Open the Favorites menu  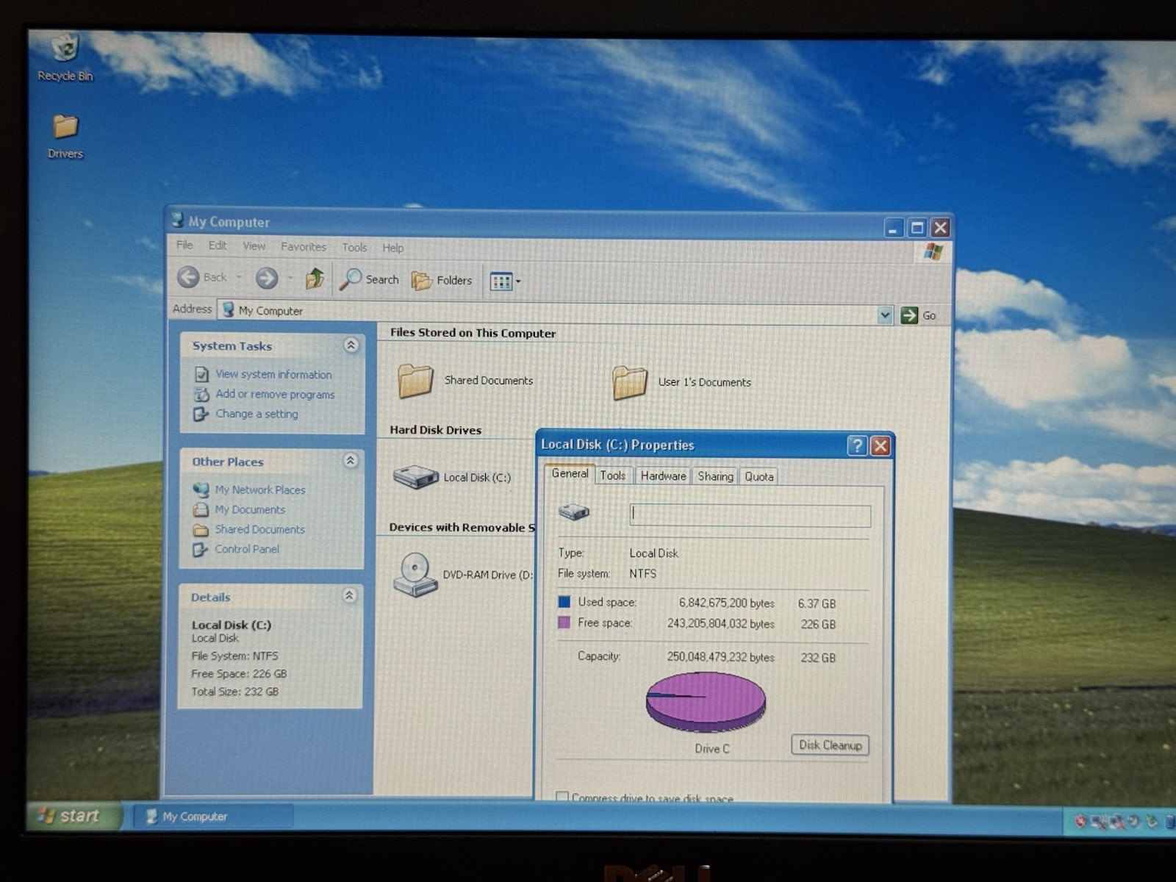(x=304, y=247)
